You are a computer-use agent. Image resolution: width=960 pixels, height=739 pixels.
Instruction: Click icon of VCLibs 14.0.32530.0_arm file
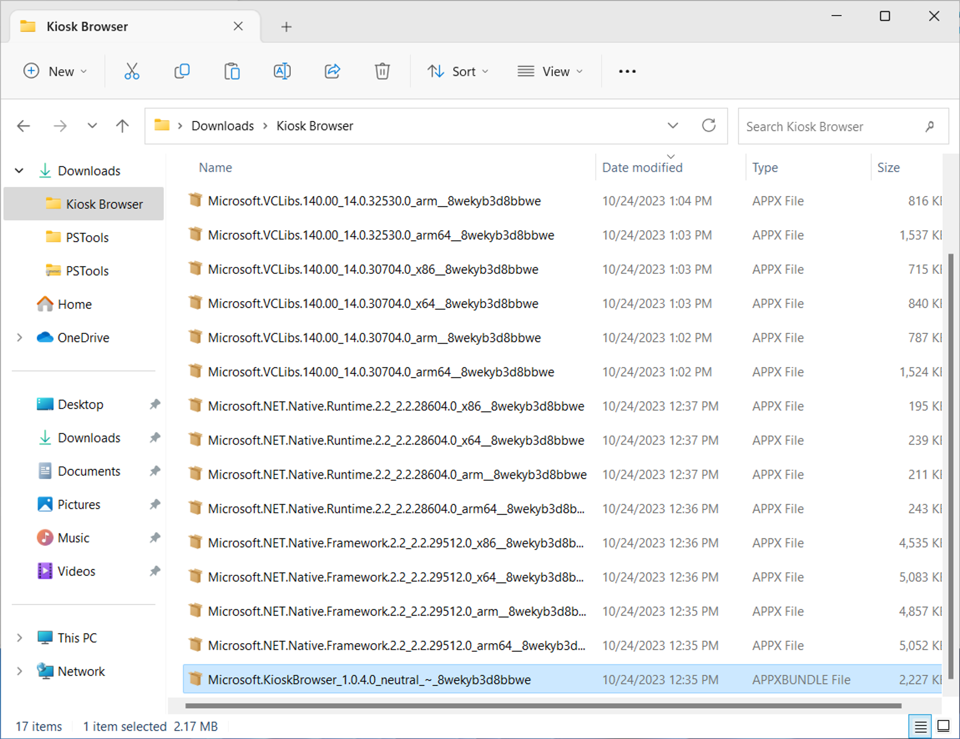(195, 200)
